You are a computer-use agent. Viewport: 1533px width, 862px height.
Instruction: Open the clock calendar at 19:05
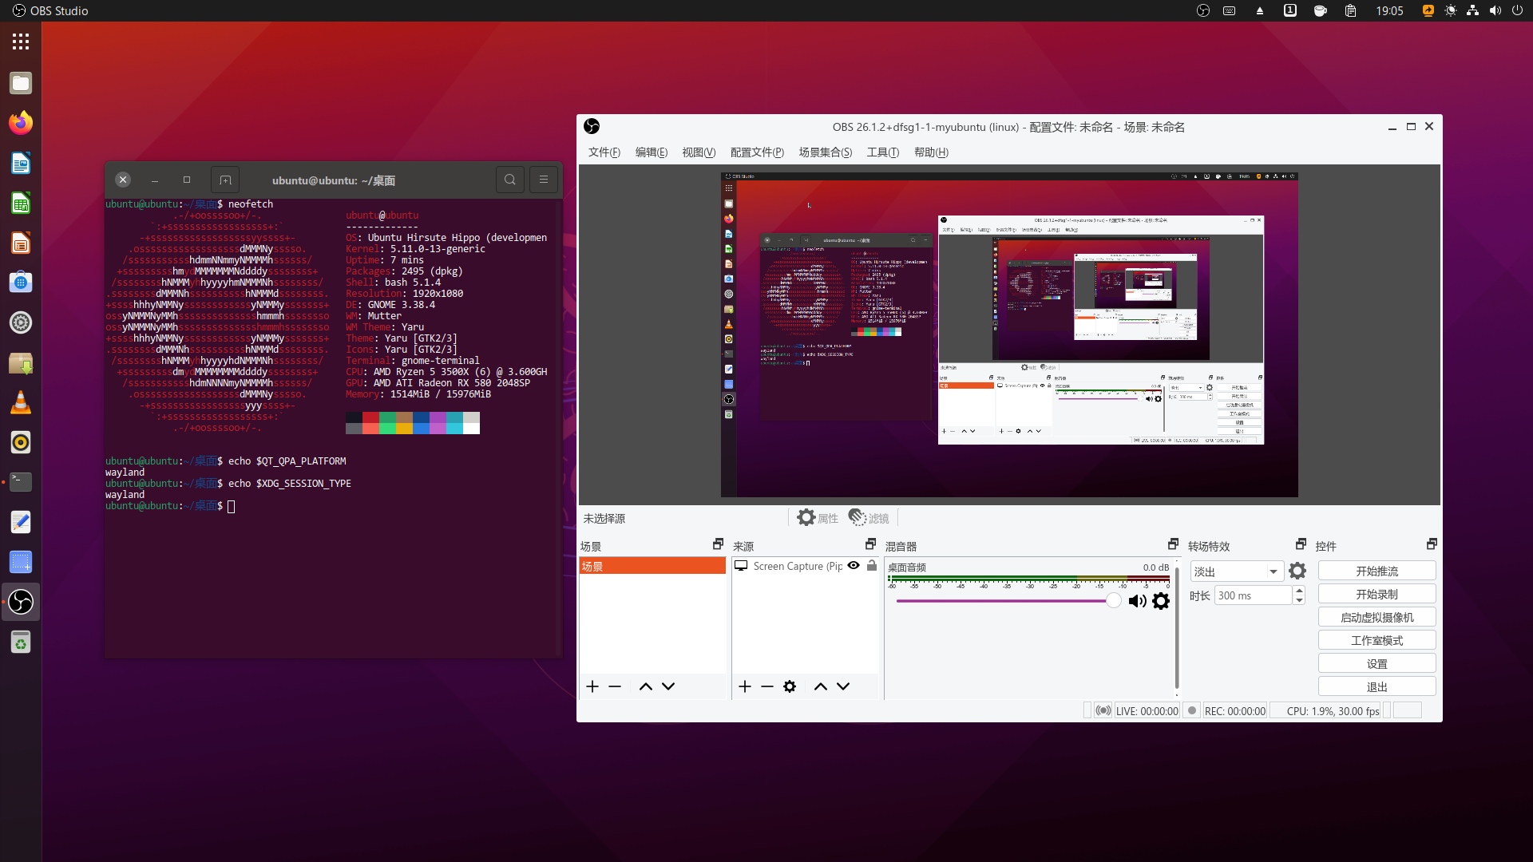point(1389,10)
